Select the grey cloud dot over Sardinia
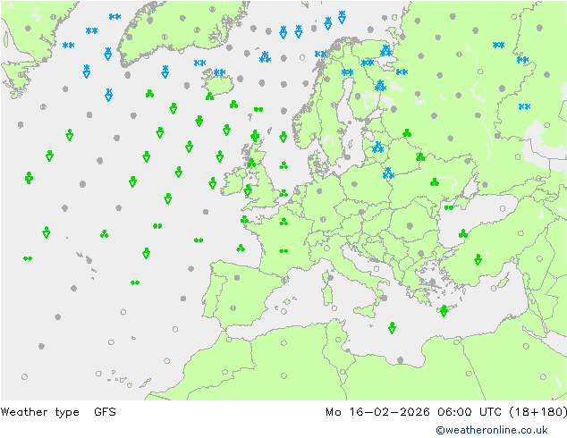 click(x=331, y=278)
